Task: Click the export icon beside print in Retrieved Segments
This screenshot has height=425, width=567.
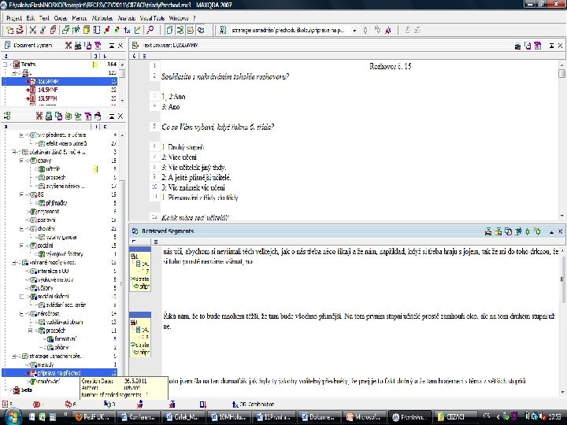Action: coord(498,231)
